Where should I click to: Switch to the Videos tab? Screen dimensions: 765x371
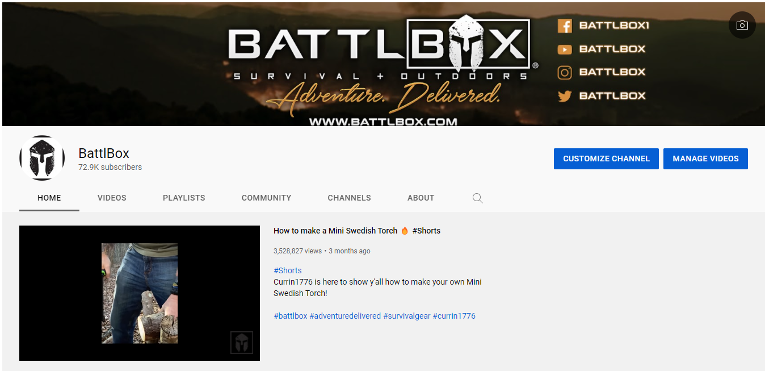pos(112,198)
